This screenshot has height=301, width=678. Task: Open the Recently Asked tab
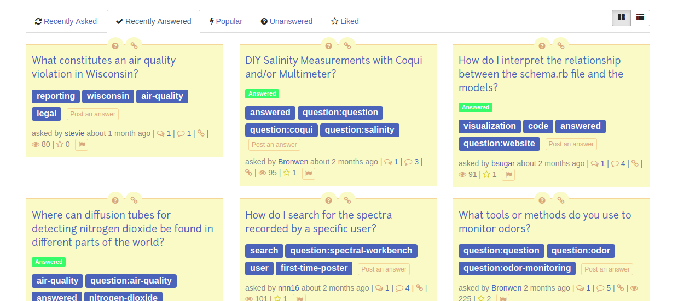pos(66,21)
